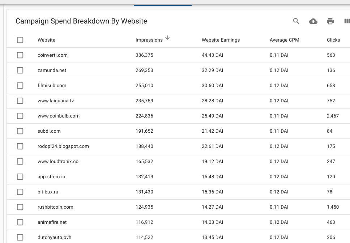This screenshot has width=350, height=243.
Task: Click earnings value 21.42 DAI
Action: [x=212, y=131]
